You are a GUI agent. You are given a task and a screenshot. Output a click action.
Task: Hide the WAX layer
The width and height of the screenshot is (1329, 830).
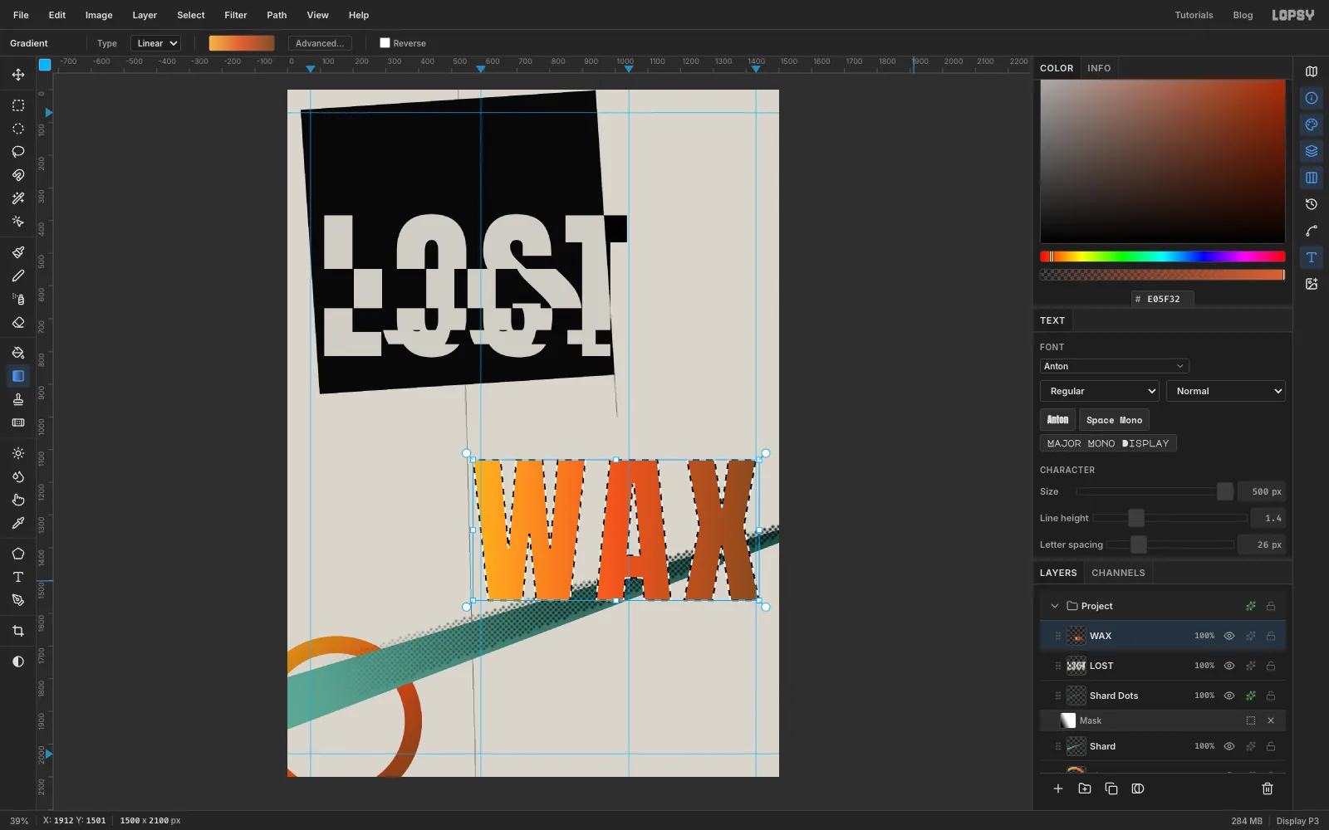click(1229, 636)
